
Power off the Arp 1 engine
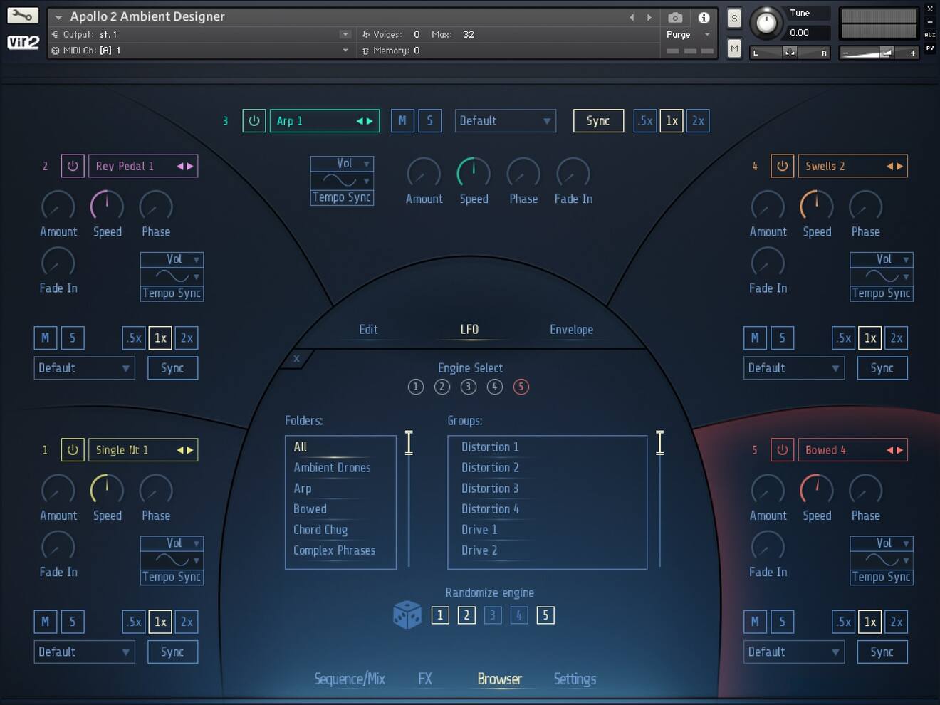[254, 120]
